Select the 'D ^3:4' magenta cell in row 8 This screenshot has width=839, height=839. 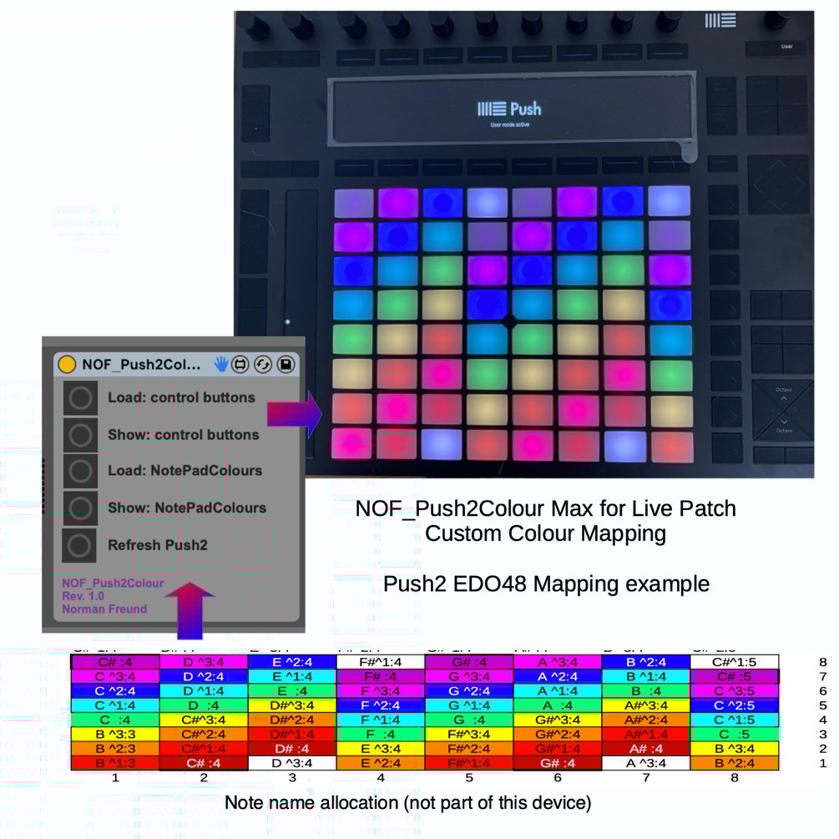pos(204,662)
